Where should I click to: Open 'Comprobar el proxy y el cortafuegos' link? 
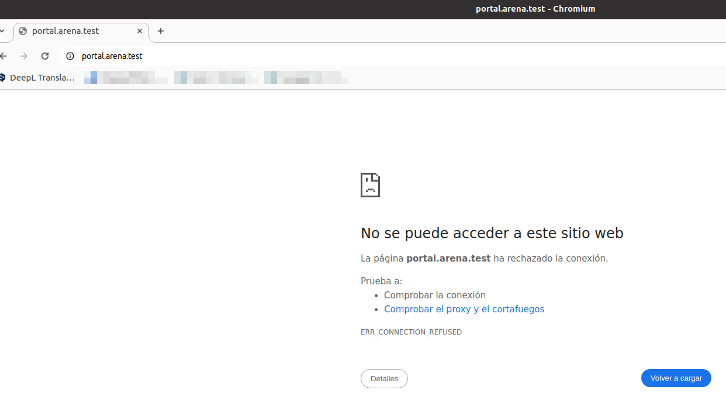464,309
